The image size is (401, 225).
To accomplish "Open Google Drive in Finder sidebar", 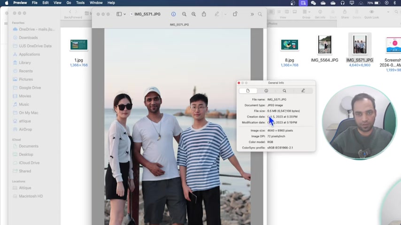I will (x=27, y=88).
